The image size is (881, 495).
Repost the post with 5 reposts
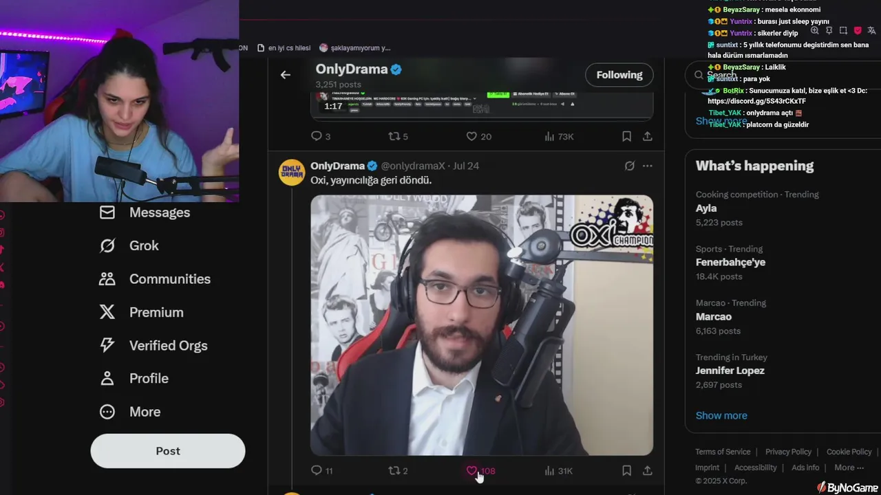pyautogui.click(x=399, y=136)
